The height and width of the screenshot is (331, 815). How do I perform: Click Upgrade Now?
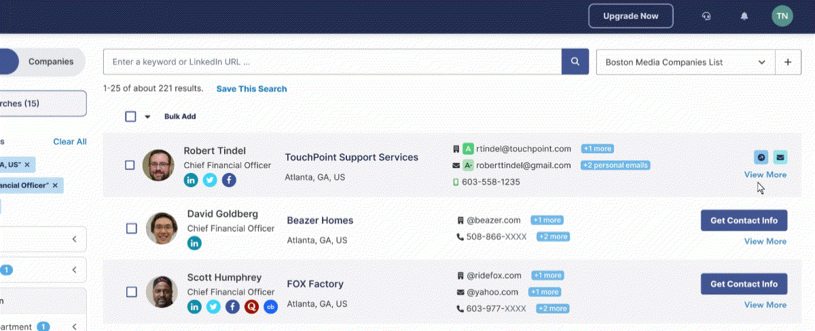coord(631,16)
